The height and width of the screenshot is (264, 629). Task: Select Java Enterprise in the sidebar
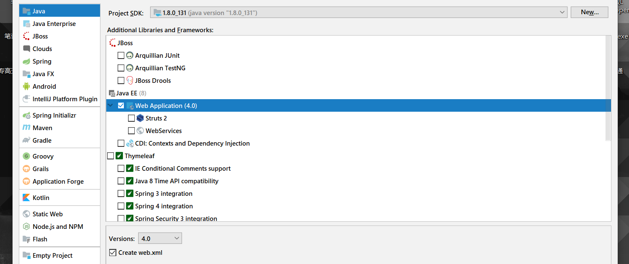59,24
